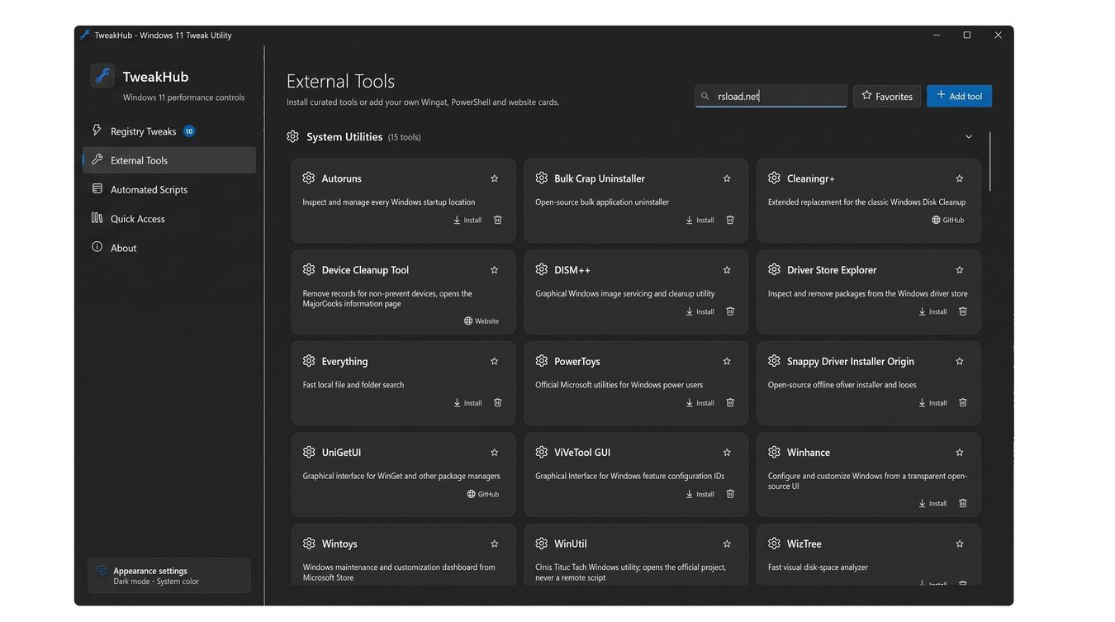The height and width of the screenshot is (622, 1115).
Task: Mark WizTree as a favorite
Action: 960,544
